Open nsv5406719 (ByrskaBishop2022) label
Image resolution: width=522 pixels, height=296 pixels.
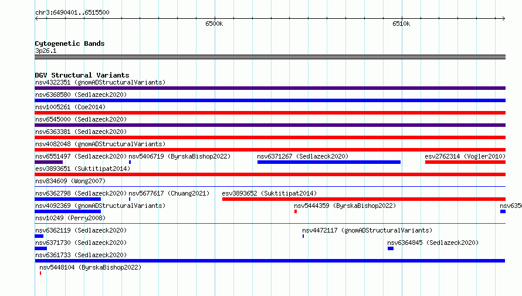point(179,156)
